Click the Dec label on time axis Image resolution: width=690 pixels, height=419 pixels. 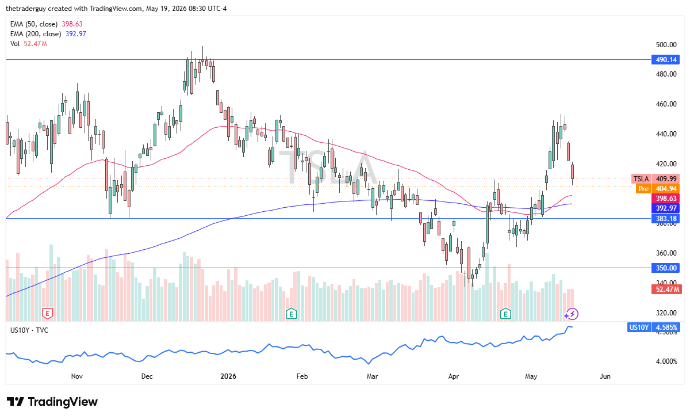click(x=147, y=376)
